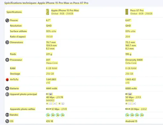Select the Appareils photo selfies label
163x125 pixels.
(23, 109)
